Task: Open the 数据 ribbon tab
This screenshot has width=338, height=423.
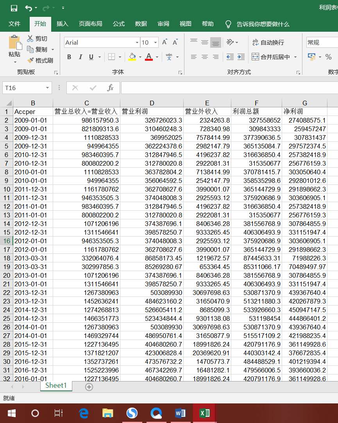Action: pyautogui.click(x=141, y=24)
